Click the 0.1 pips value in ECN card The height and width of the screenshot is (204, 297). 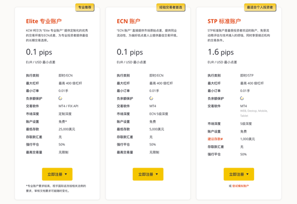pos(130,52)
